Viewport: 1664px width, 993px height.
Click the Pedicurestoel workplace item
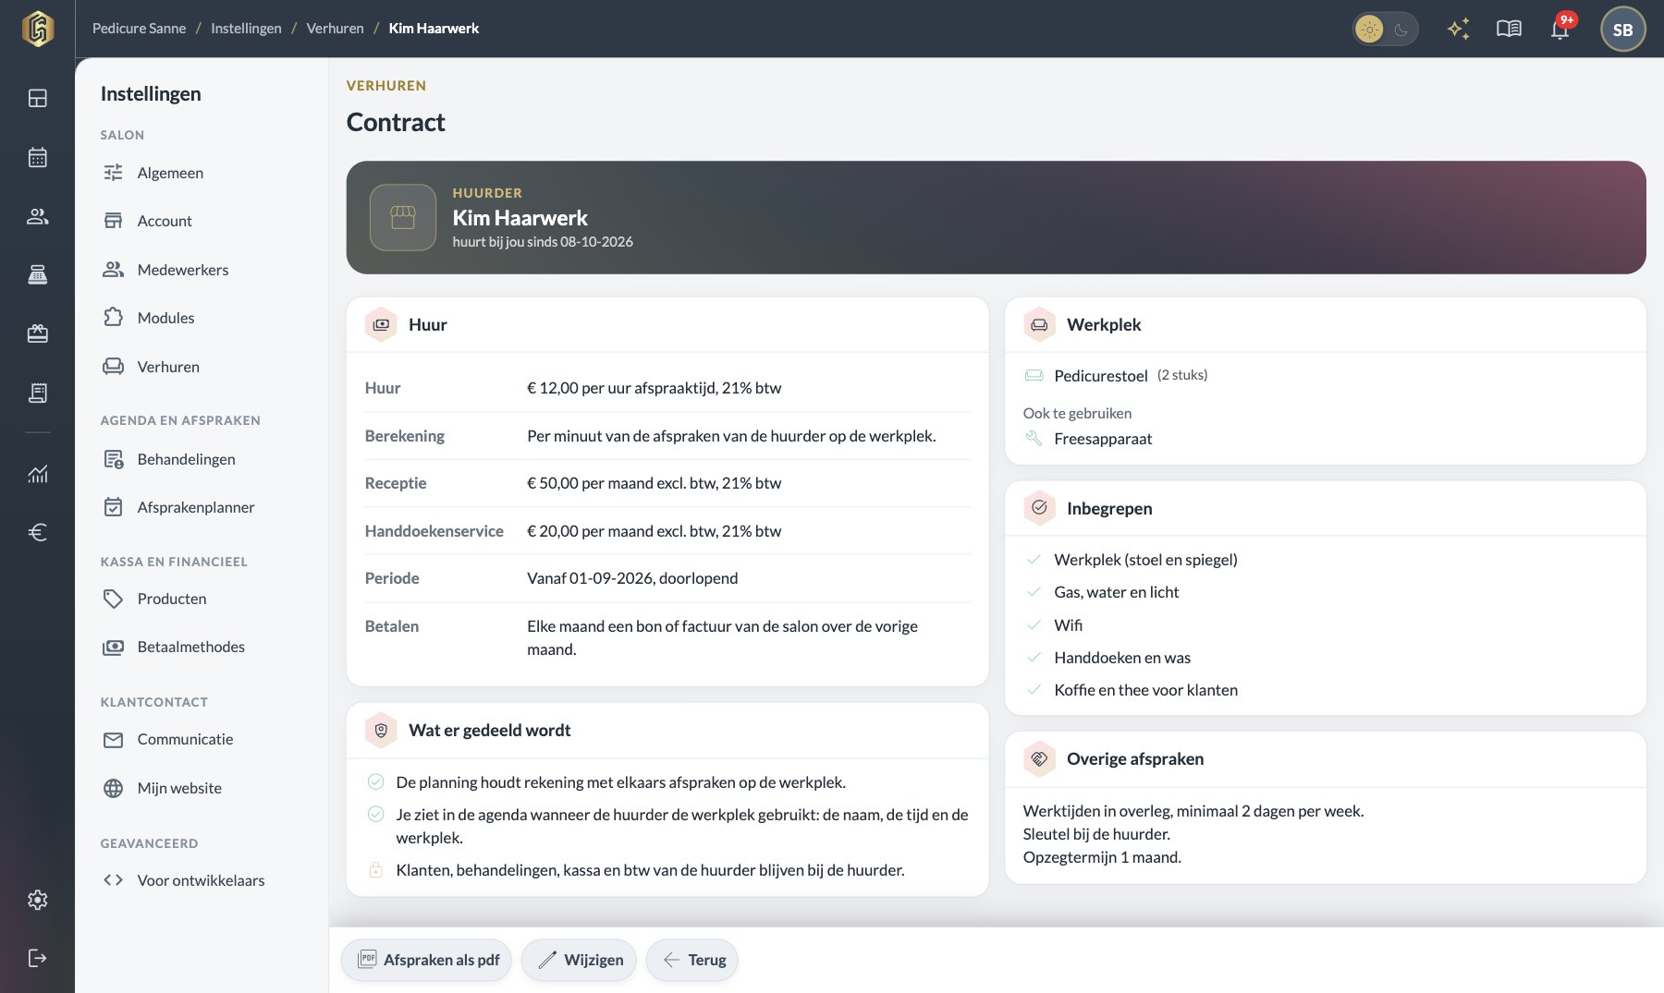coord(1101,375)
